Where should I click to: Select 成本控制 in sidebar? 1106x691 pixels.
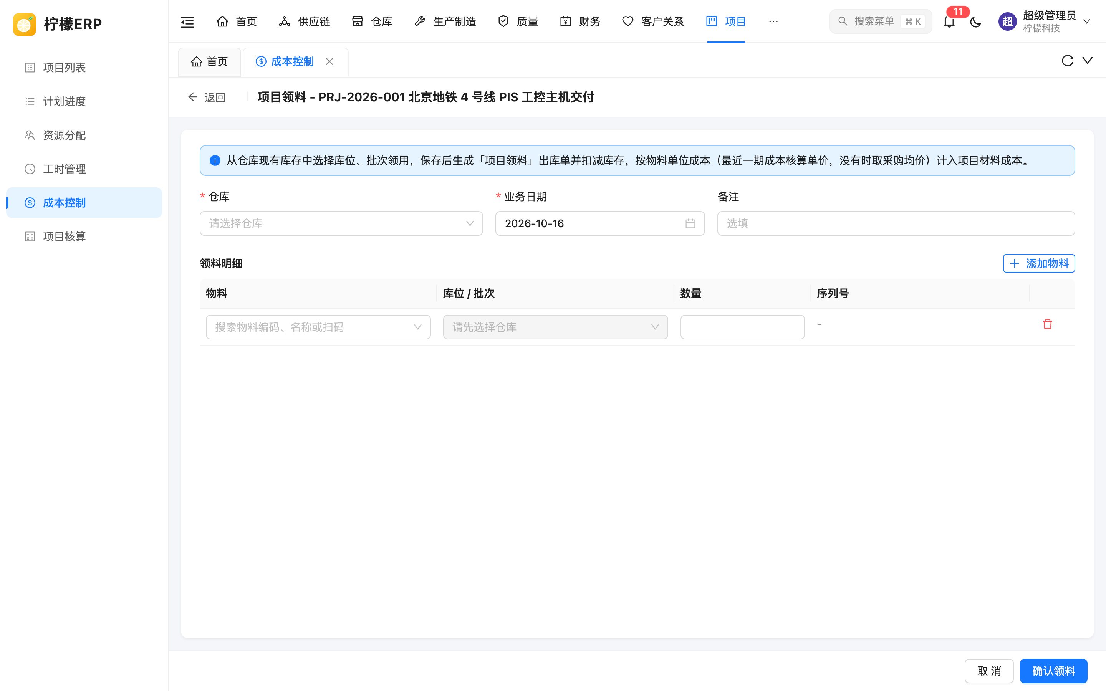point(84,203)
